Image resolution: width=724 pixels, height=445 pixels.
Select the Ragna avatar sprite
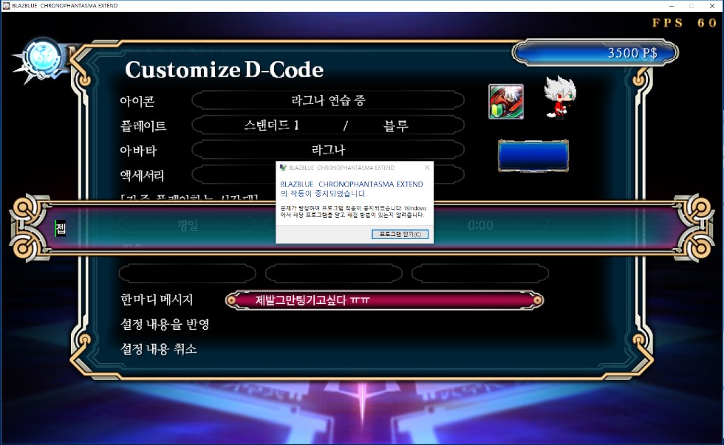click(559, 96)
